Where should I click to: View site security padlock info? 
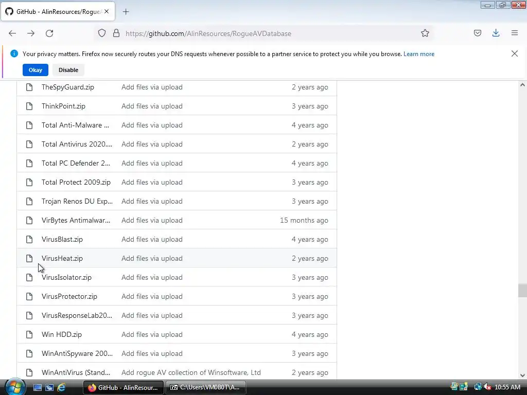pos(116,33)
